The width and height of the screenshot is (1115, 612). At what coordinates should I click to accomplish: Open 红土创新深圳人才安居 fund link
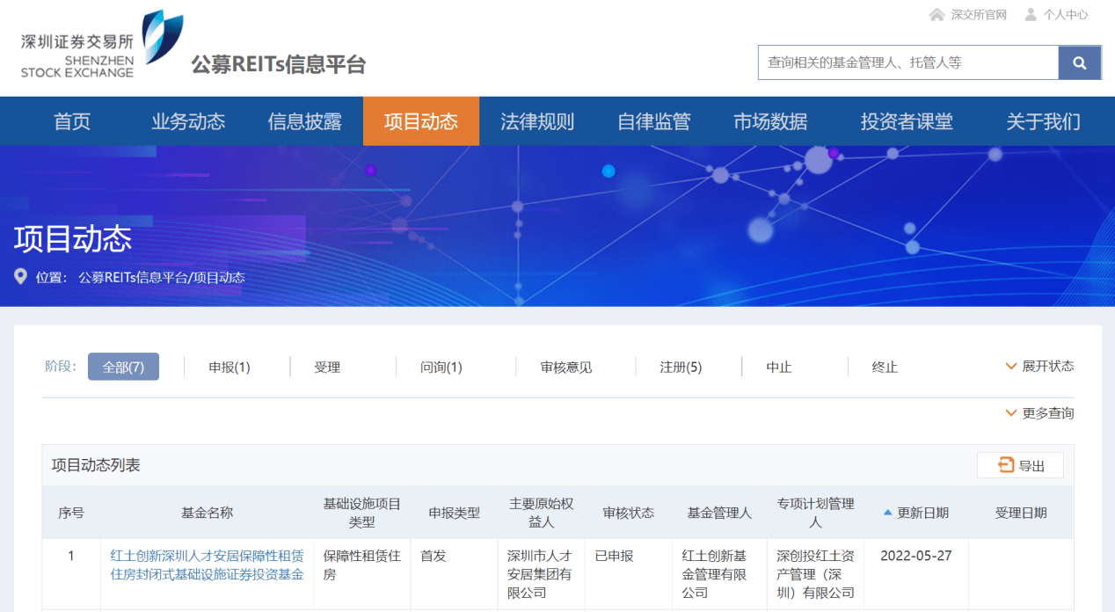pyautogui.click(x=207, y=565)
